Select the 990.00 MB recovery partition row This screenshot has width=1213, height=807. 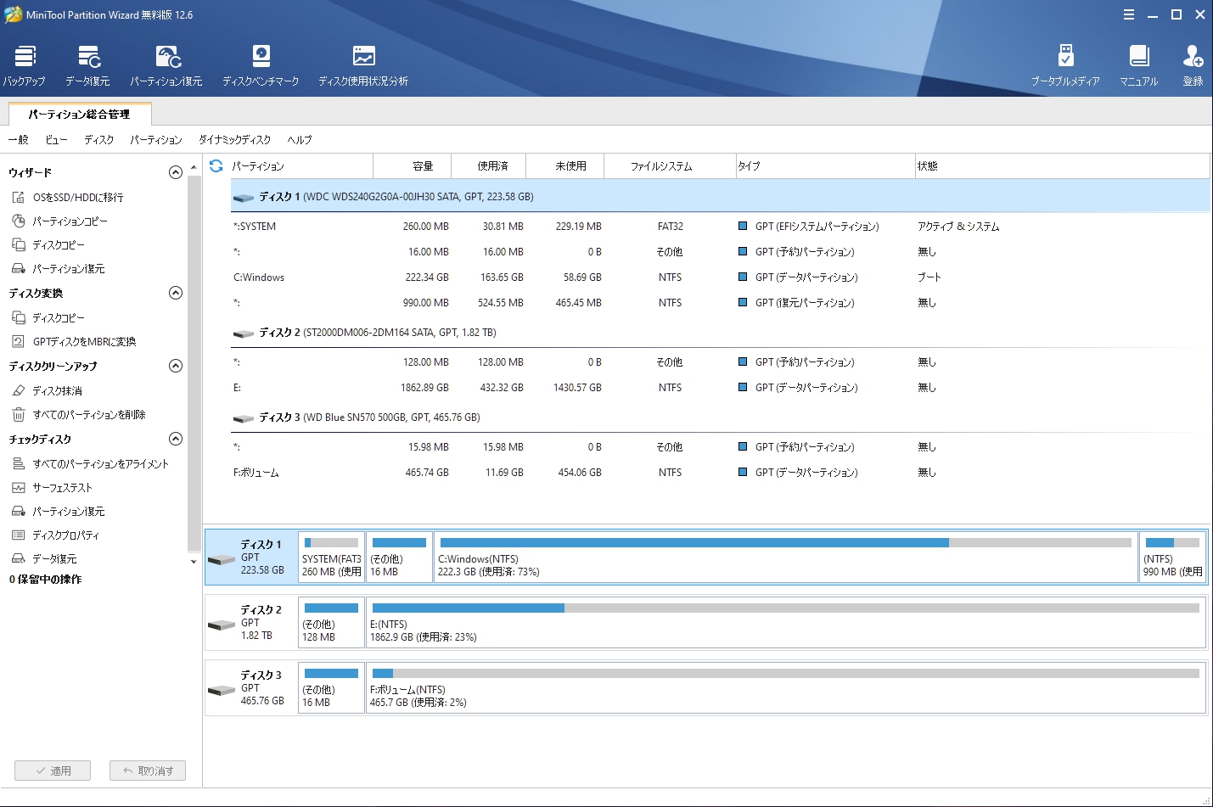[x=720, y=303]
